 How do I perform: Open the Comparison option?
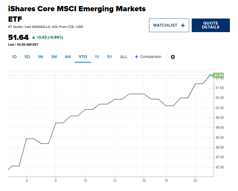tap(148, 57)
